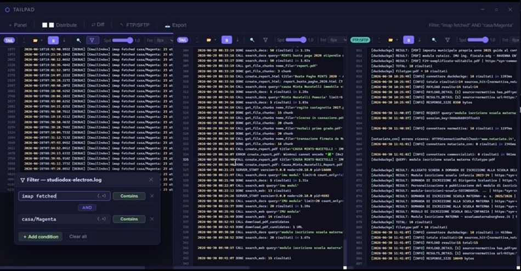This screenshot has width=521, height=271.
Task: Toggle the TAIL badge on left panel
Action: 9,40
